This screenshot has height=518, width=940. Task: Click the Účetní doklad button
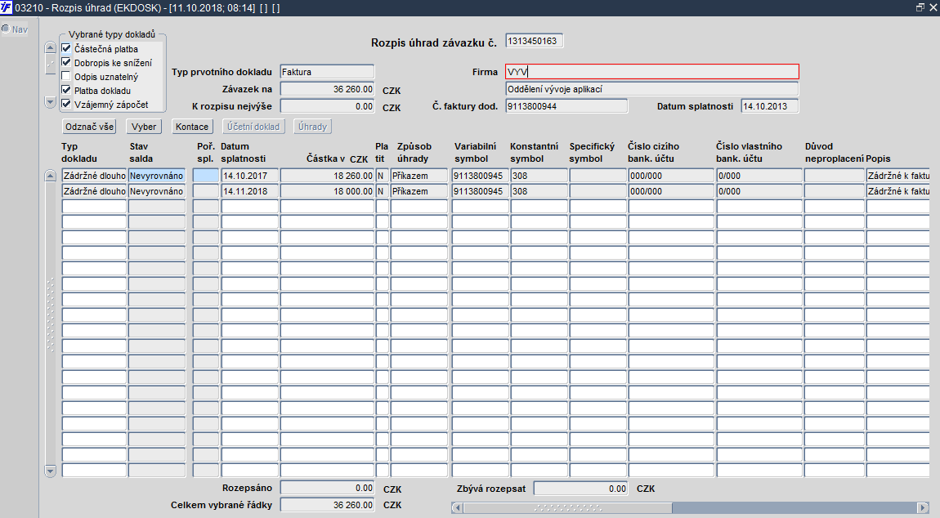point(253,127)
